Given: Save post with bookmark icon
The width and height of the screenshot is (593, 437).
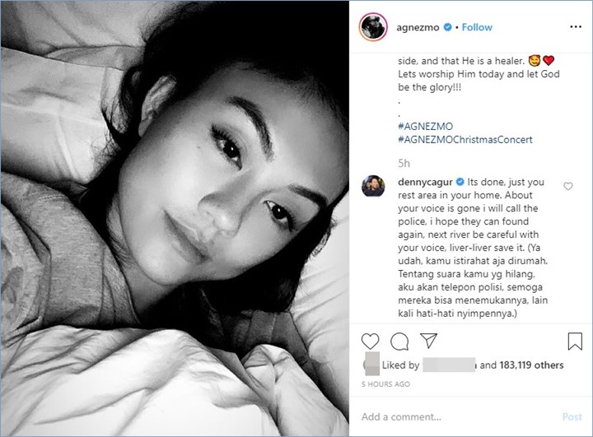Looking at the screenshot, I should click(x=575, y=341).
